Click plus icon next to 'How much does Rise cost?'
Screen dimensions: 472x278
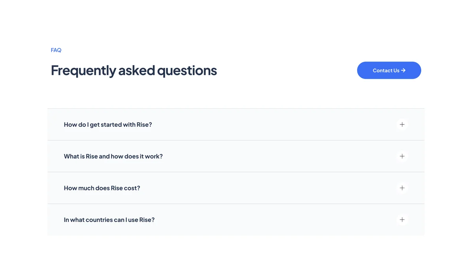pos(402,188)
